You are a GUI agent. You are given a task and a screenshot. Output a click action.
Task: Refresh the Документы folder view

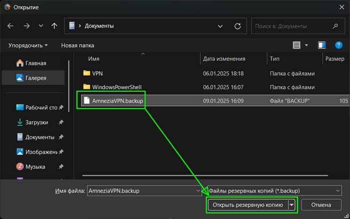[x=237, y=26]
